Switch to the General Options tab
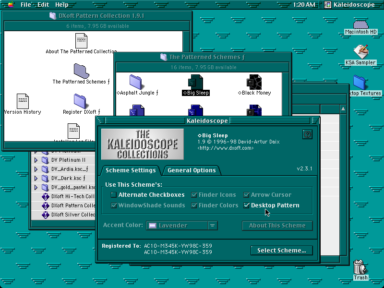Screen dimensions: 384x288 pos(192,170)
